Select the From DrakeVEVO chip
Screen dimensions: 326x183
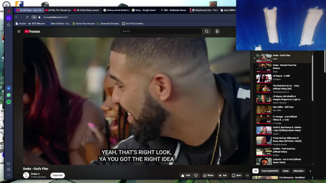click(270, 171)
